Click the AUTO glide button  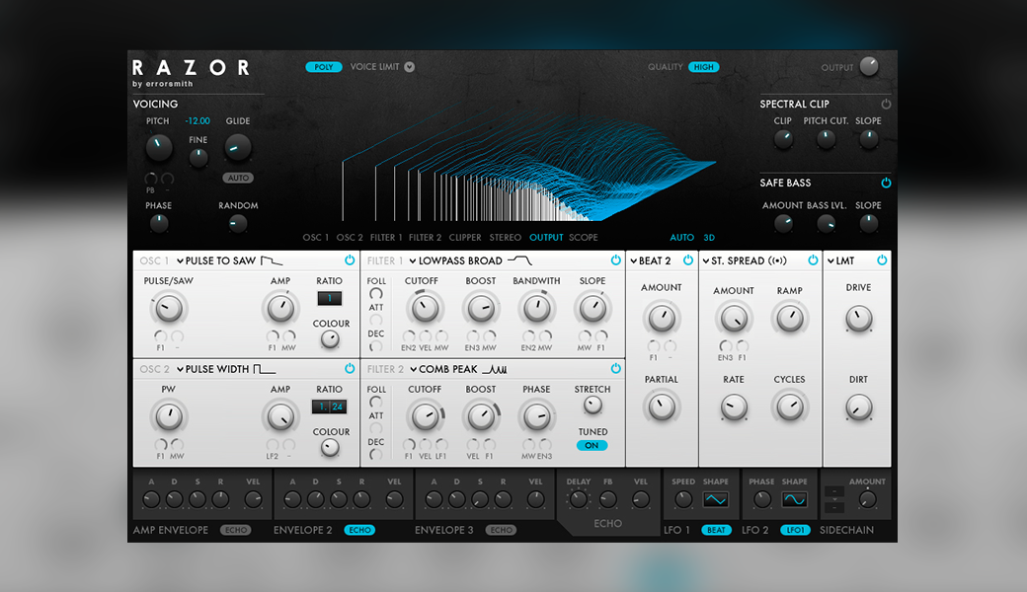[x=238, y=178]
